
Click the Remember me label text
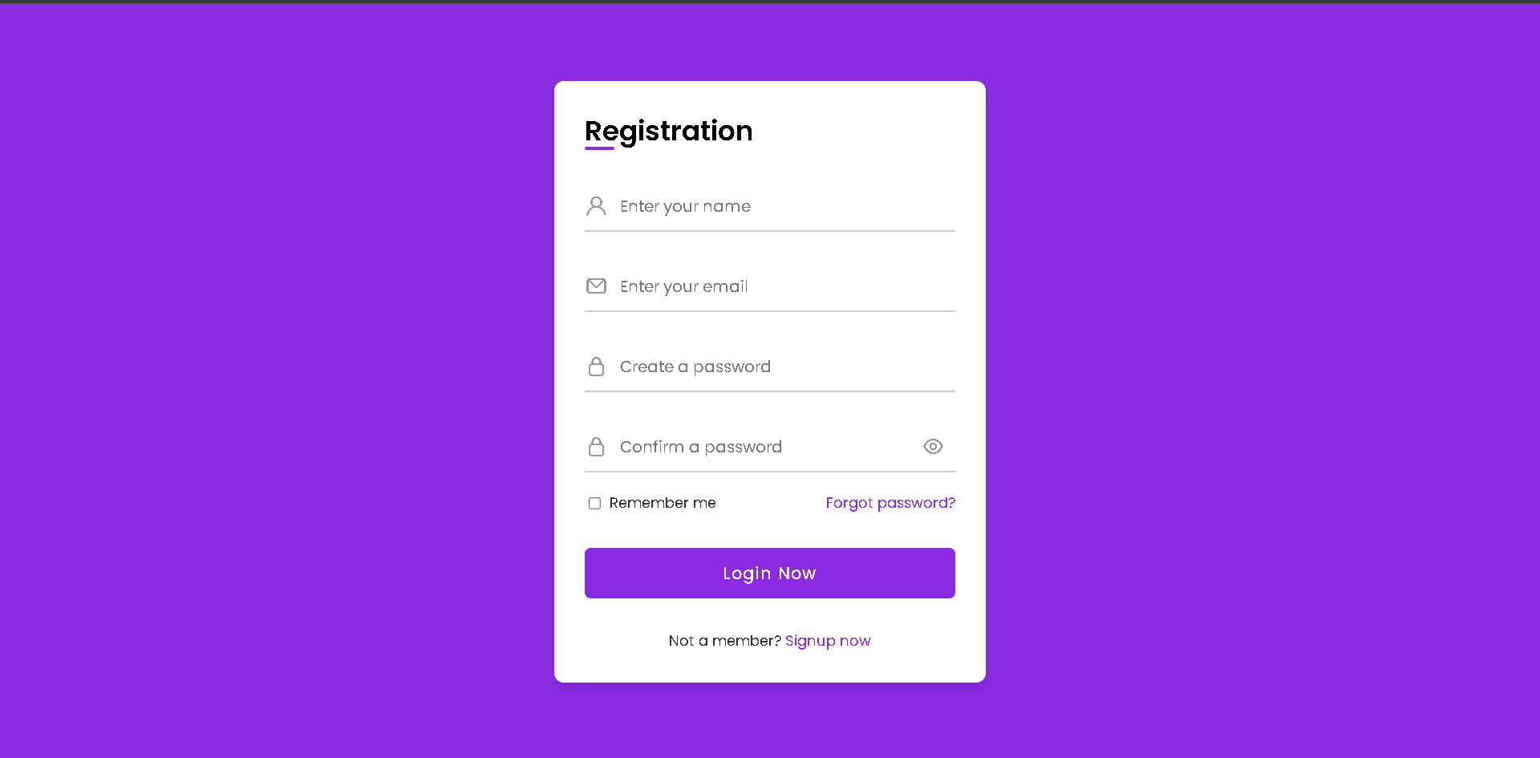(x=663, y=503)
